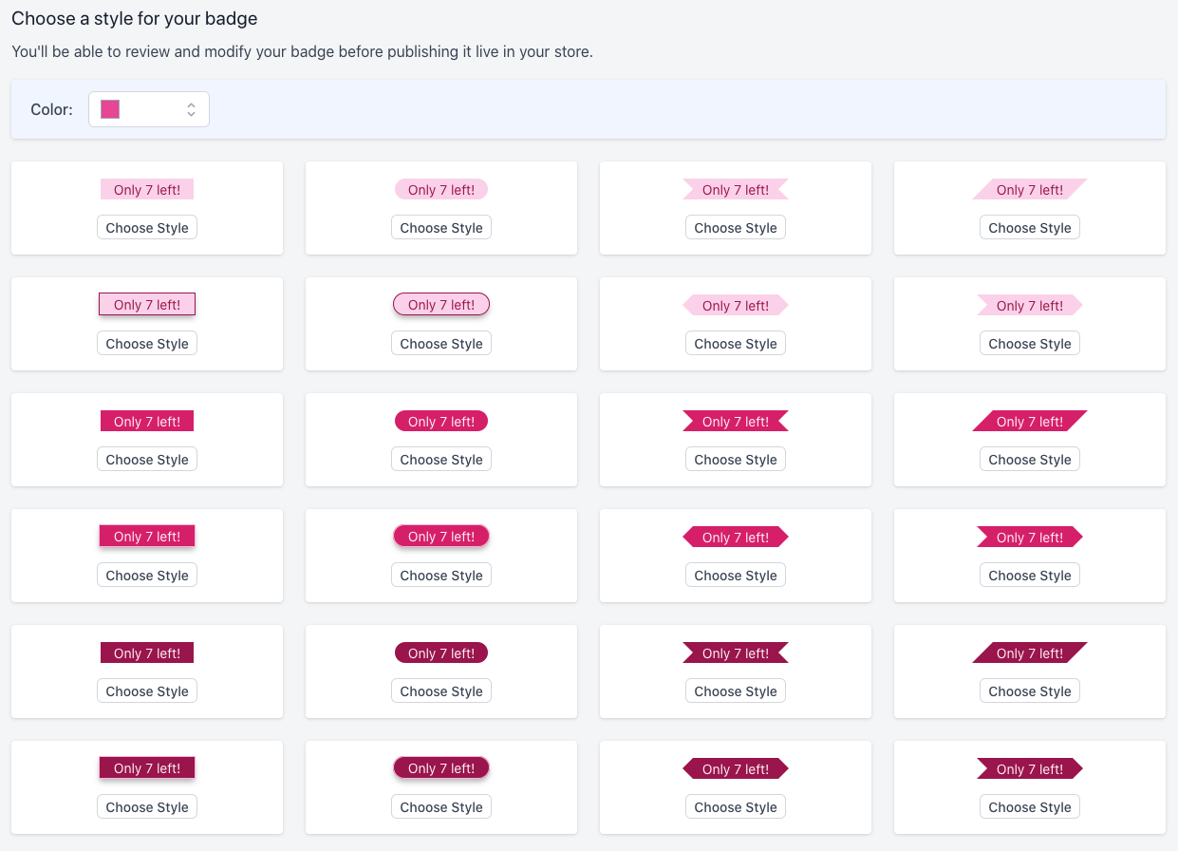Screen dimensions: 1178x851
Task: Choose Style for flat dark maroon pill badge
Action: pyautogui.click(x=441, y=691)
